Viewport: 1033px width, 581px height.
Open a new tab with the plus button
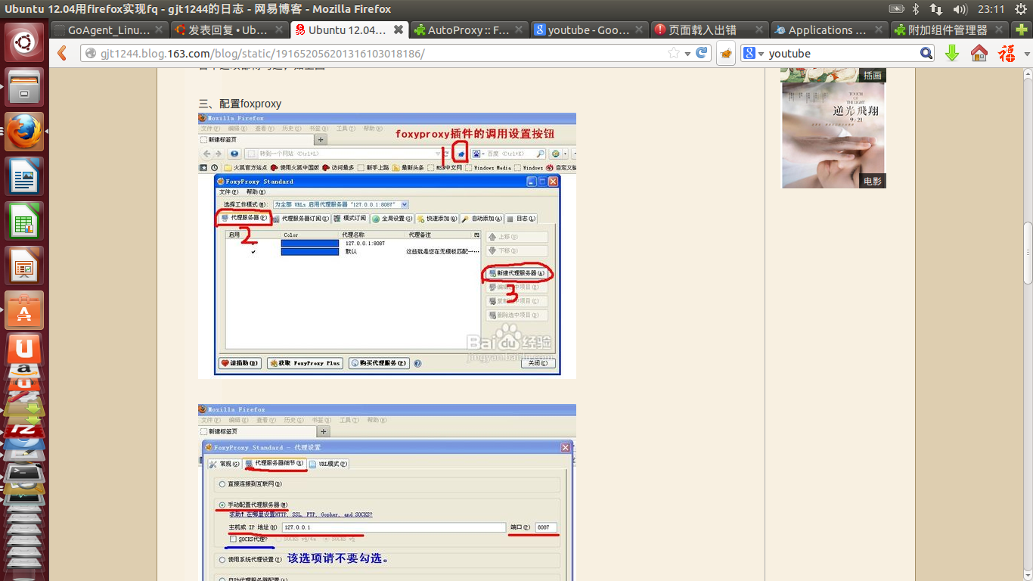(1020, 30)
